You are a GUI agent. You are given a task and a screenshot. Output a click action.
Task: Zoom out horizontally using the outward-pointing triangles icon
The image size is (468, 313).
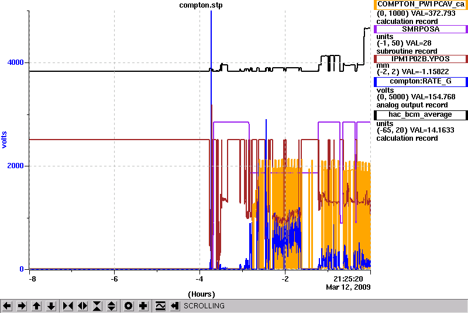click(82, 306)
